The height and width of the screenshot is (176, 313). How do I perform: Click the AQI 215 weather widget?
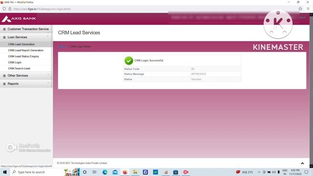coord(245,172)
